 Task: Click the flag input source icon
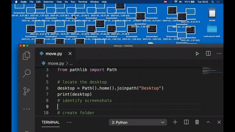165,2
